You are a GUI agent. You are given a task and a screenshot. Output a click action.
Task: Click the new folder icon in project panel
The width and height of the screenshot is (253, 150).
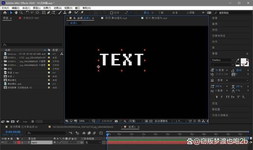point(8,122)
